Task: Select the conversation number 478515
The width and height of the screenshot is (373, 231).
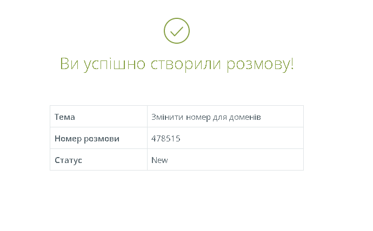Action: [166, 138]
